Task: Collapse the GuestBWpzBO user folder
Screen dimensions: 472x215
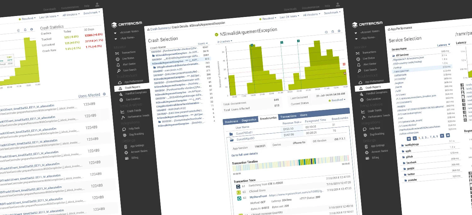Action: pos(232,139)
